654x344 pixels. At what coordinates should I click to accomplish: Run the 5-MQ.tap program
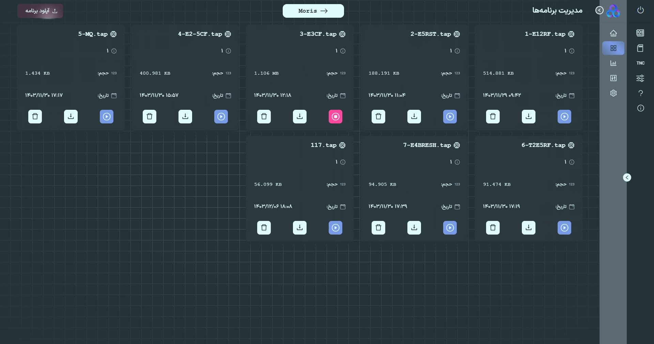coord(107,116)
